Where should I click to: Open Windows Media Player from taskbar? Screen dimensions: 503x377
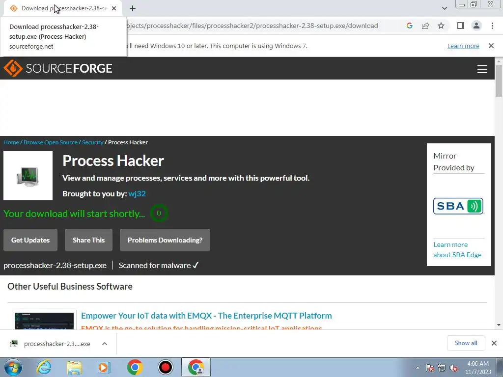coord(104,368)
